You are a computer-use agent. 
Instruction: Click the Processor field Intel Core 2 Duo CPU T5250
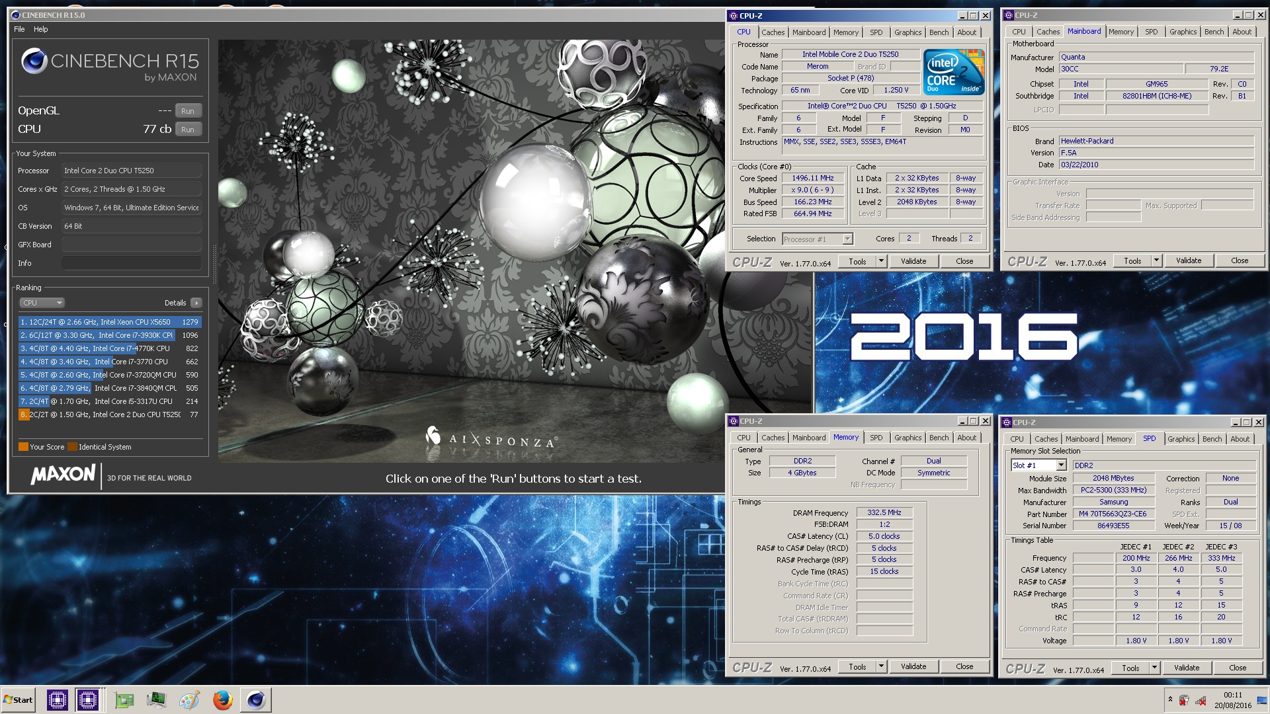tap(132, 171)
